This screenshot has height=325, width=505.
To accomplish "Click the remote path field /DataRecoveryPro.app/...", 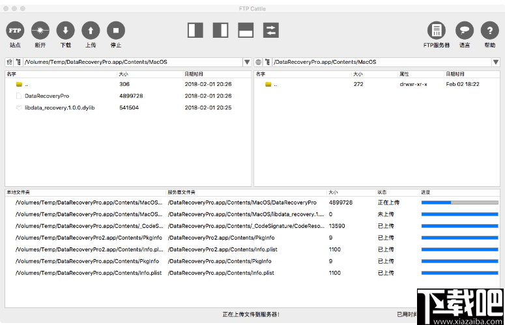I will pyautogui.click(x=382, y=62).
